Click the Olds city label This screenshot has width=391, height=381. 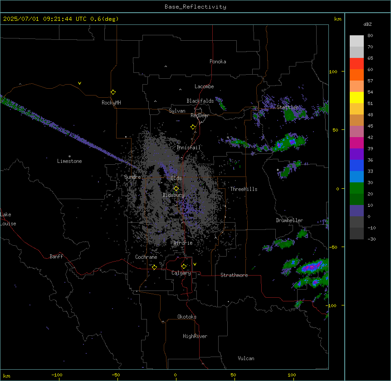pos(176,178)
